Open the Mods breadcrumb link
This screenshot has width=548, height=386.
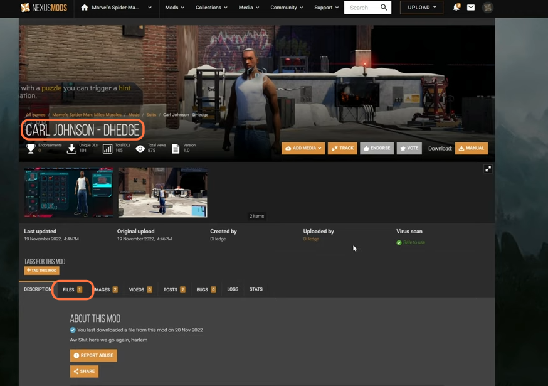134,115
